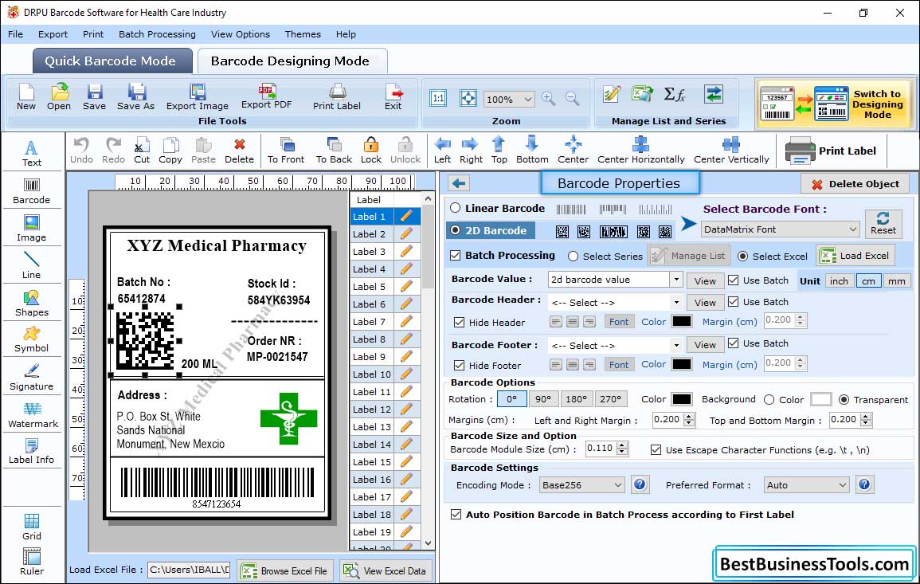Screen dimensions: 920x584
Task: Toggle Auto Position Barcode in Batch Process
Action: point(456,514)
